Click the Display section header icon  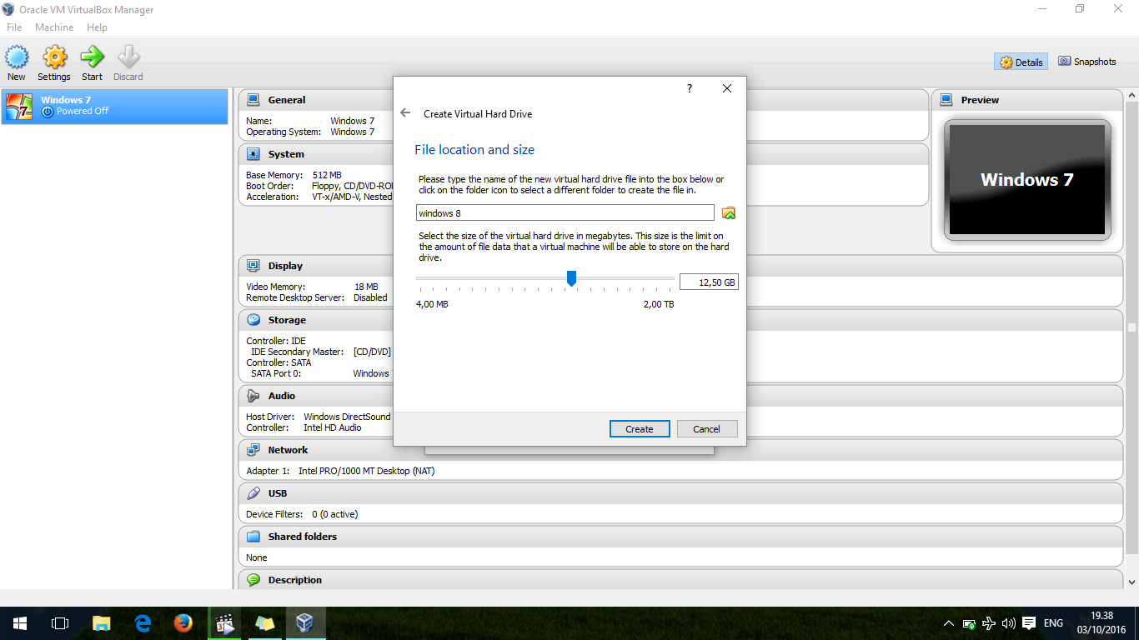click(253, 266)
